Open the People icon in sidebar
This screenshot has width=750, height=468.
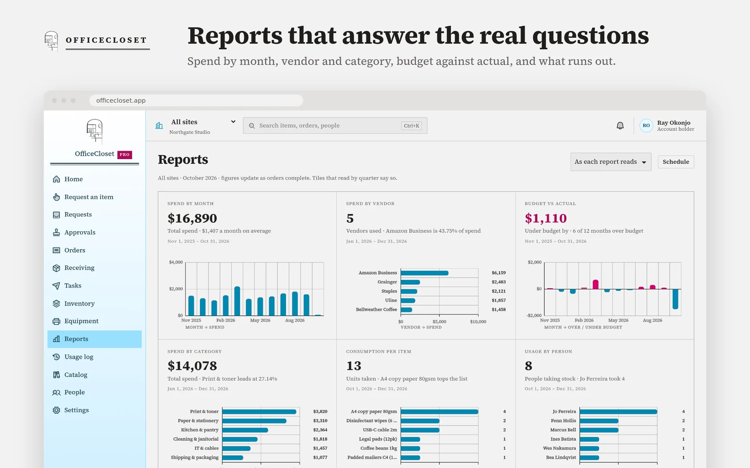pyautogui.click(x=56, y=393)
